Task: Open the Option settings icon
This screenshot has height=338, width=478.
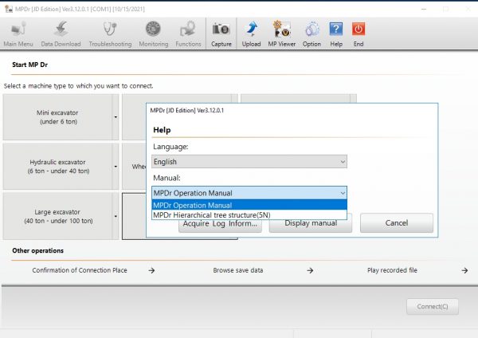Action: click(311, 34)
